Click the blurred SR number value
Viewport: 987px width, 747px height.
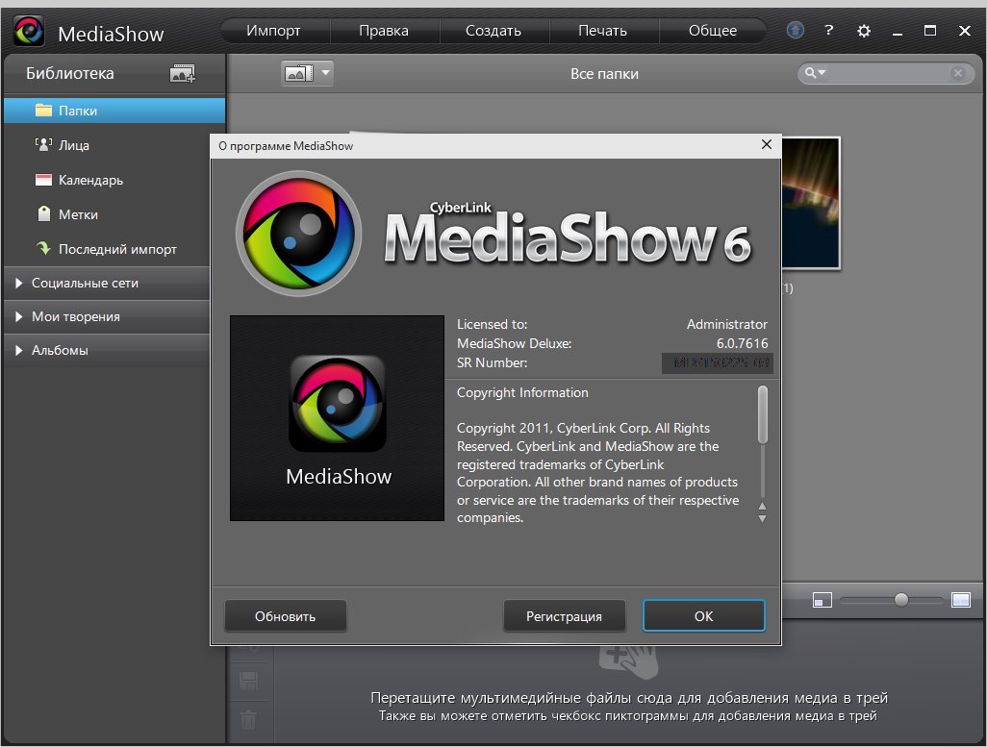pyautogui.click(x=718, y=363)
